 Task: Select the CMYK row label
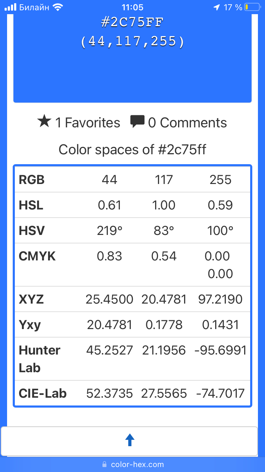click(x=37, y=256)
